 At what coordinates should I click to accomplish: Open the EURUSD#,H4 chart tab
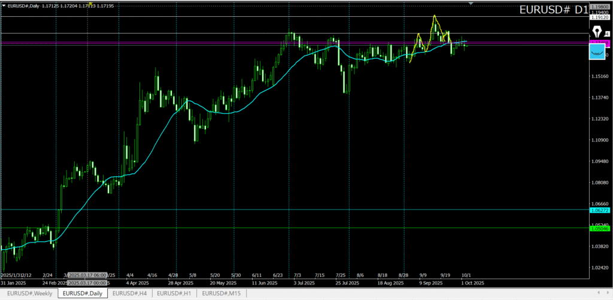[131, 293]
